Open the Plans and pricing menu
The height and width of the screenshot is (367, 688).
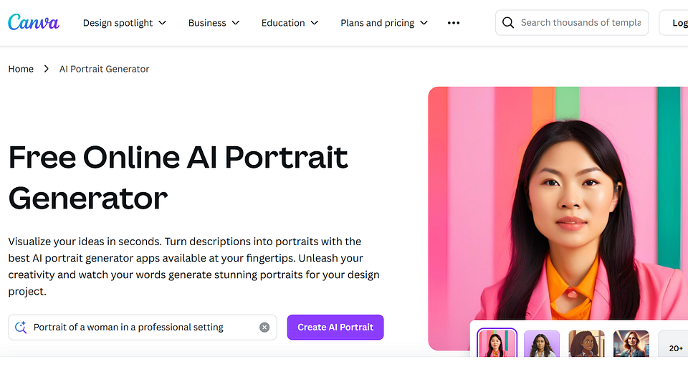coord(384,23)
